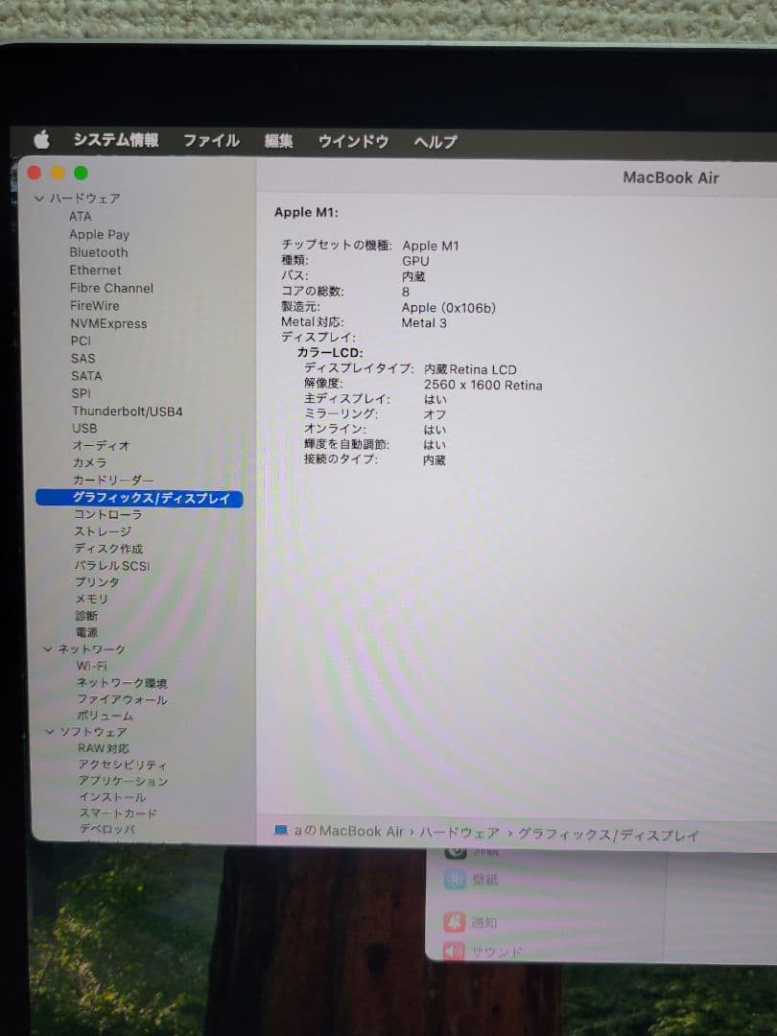Image resolution: width=777 pixels, height=1036 pixels.
Task: Select Apple Pay in the sidebar
Action: (x=99, y=235)
